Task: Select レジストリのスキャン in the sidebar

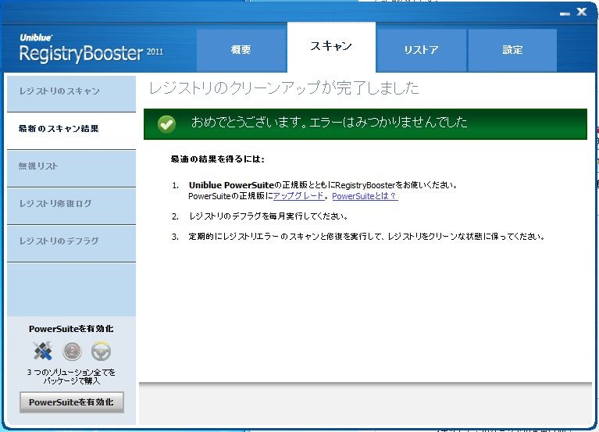Action: [x=71, y=94]
